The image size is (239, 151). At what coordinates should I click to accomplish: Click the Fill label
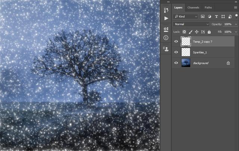tap(220, 32)
